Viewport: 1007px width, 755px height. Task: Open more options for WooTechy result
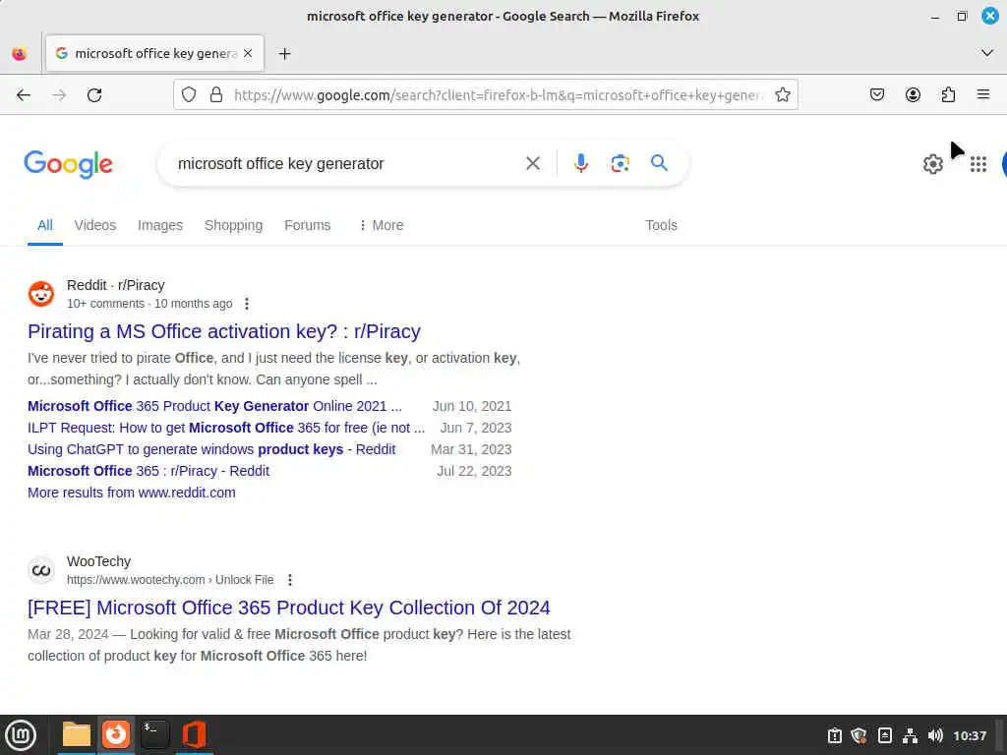(x=290, y=580)
